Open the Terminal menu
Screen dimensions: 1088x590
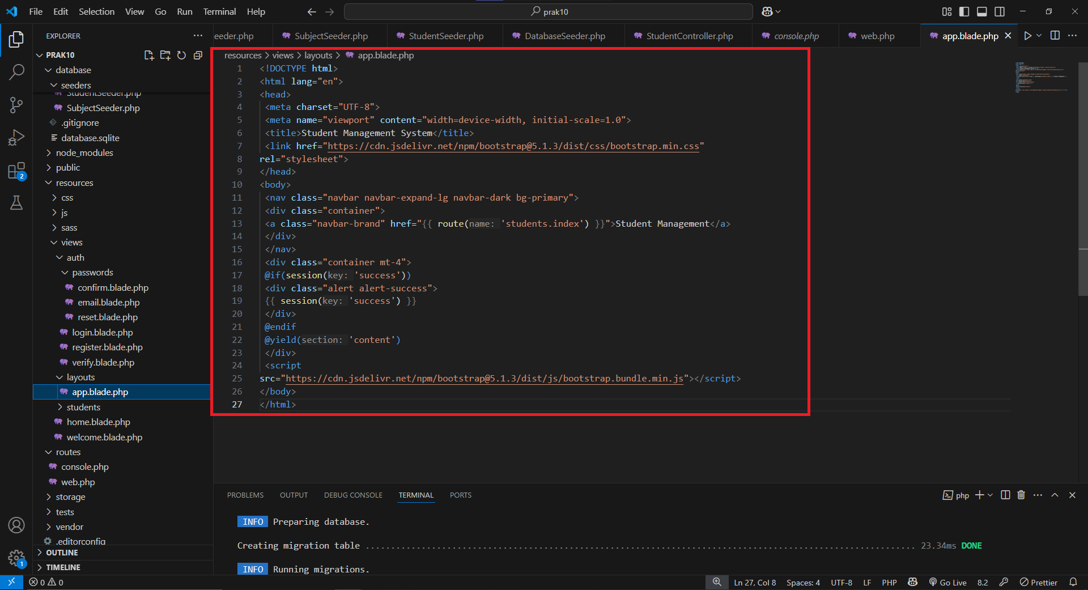coord(219,11)
